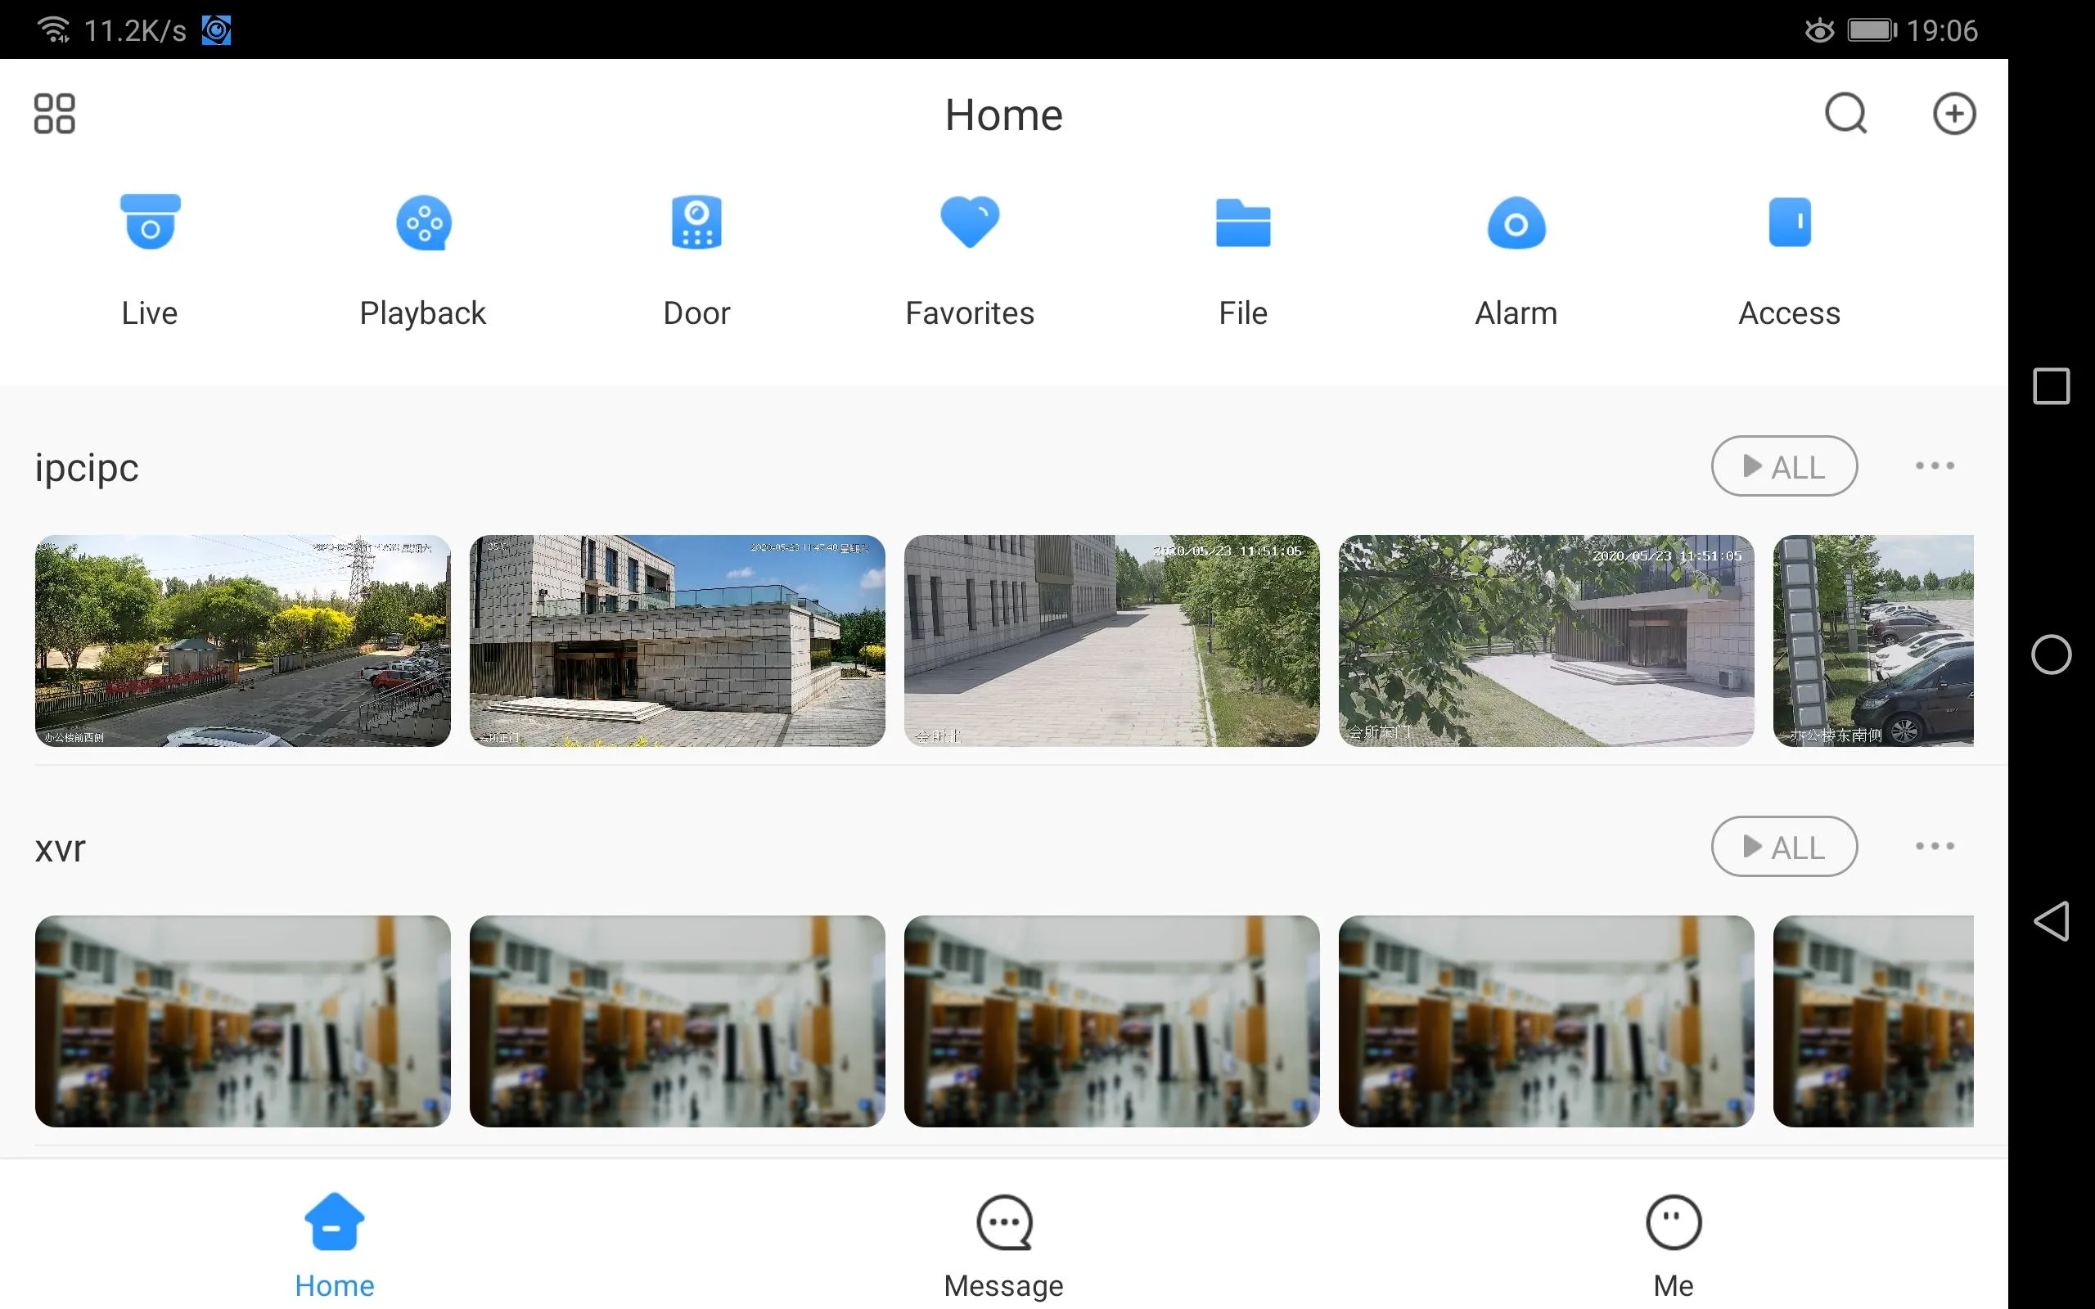The width and height of the screenshot is (2095, 1309).
Task: Open the Playback icon
Action: [x=423, y=223]
